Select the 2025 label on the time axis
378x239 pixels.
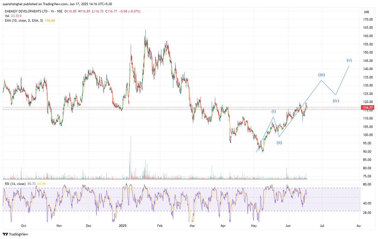(123, 225)
